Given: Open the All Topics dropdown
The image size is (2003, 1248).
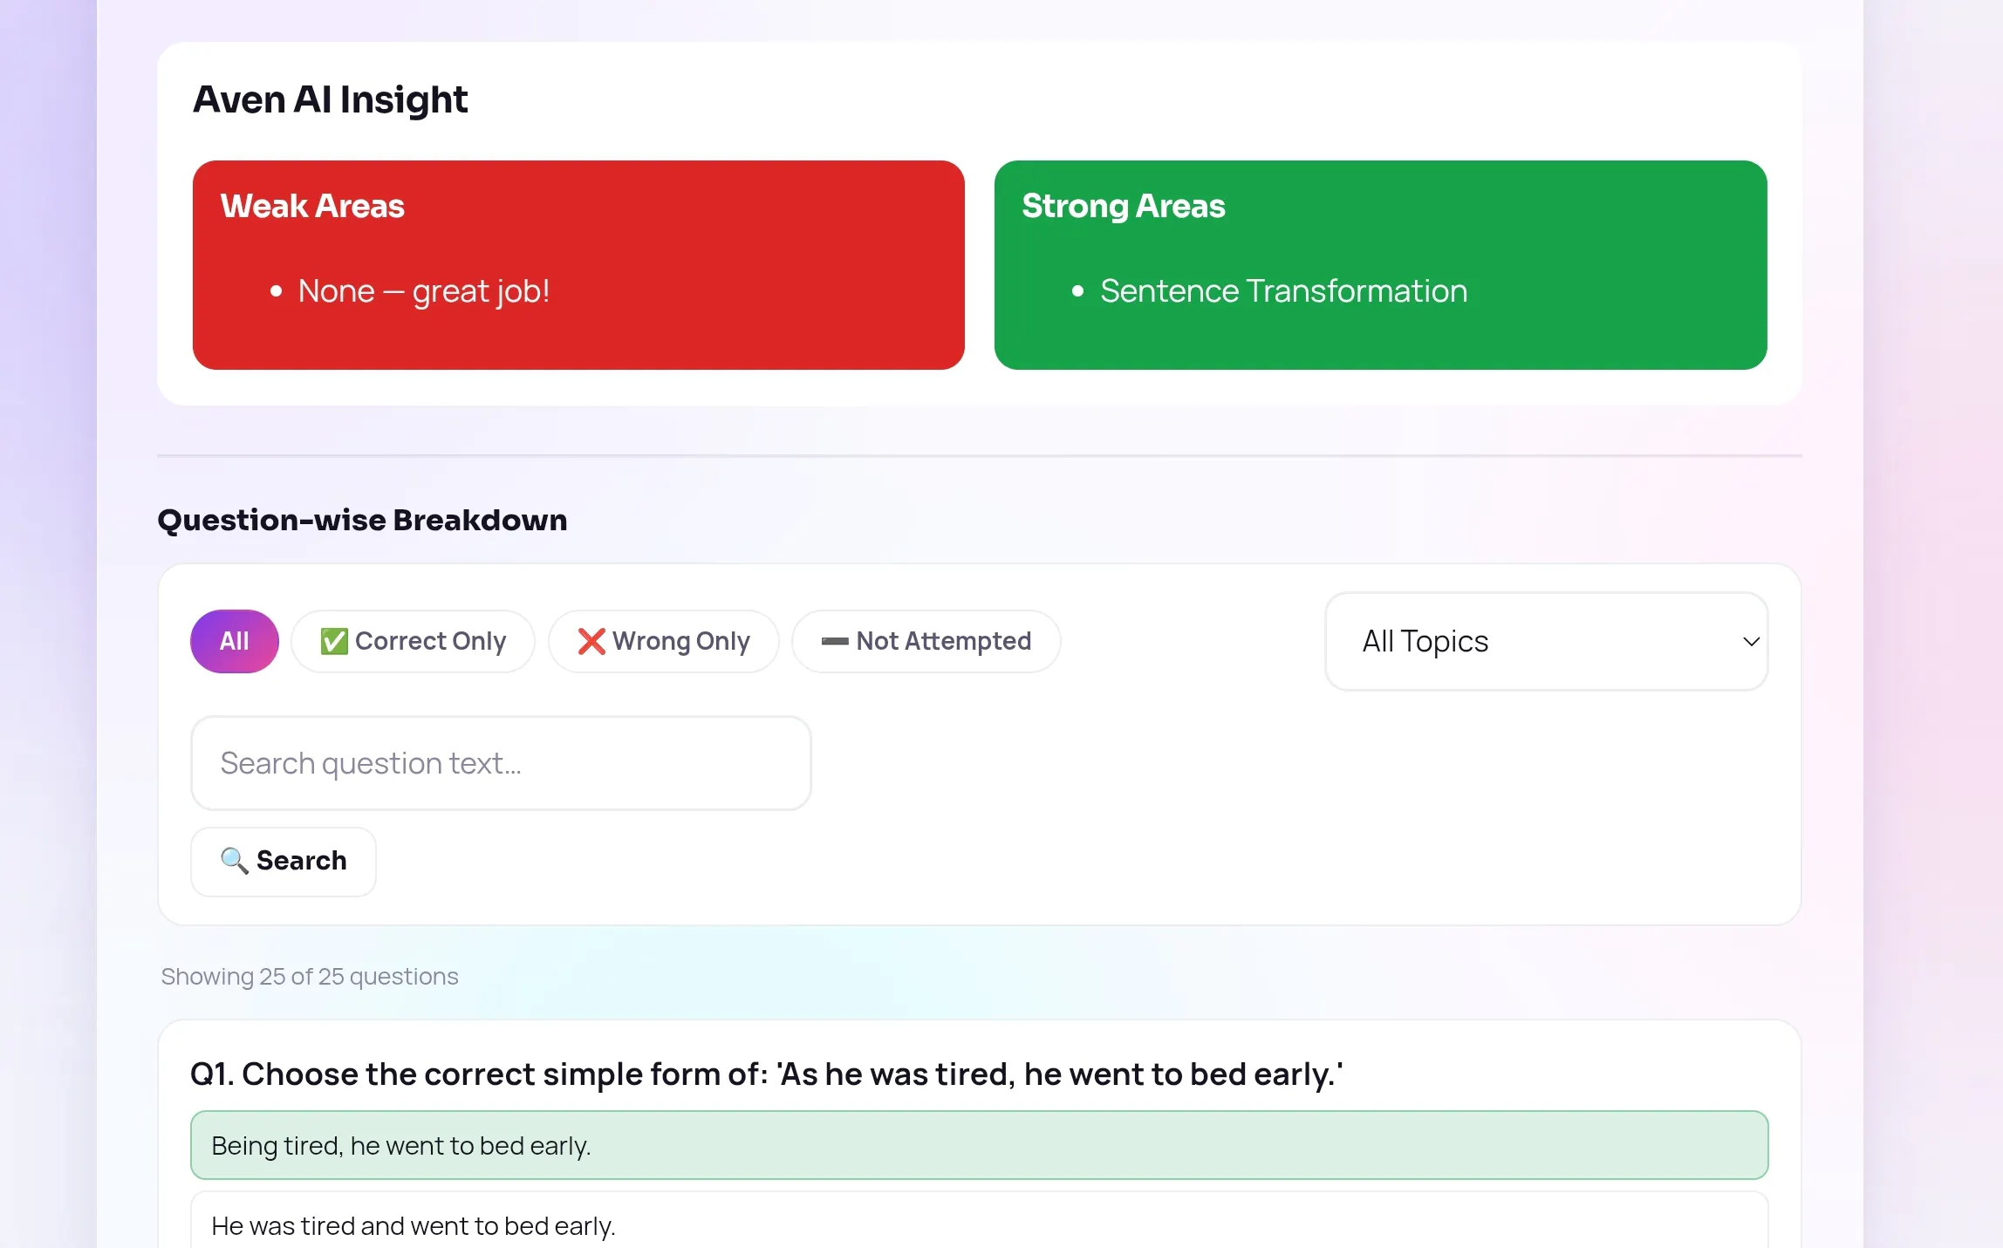Looking at the screenshot, I should tap(1546, 642).
